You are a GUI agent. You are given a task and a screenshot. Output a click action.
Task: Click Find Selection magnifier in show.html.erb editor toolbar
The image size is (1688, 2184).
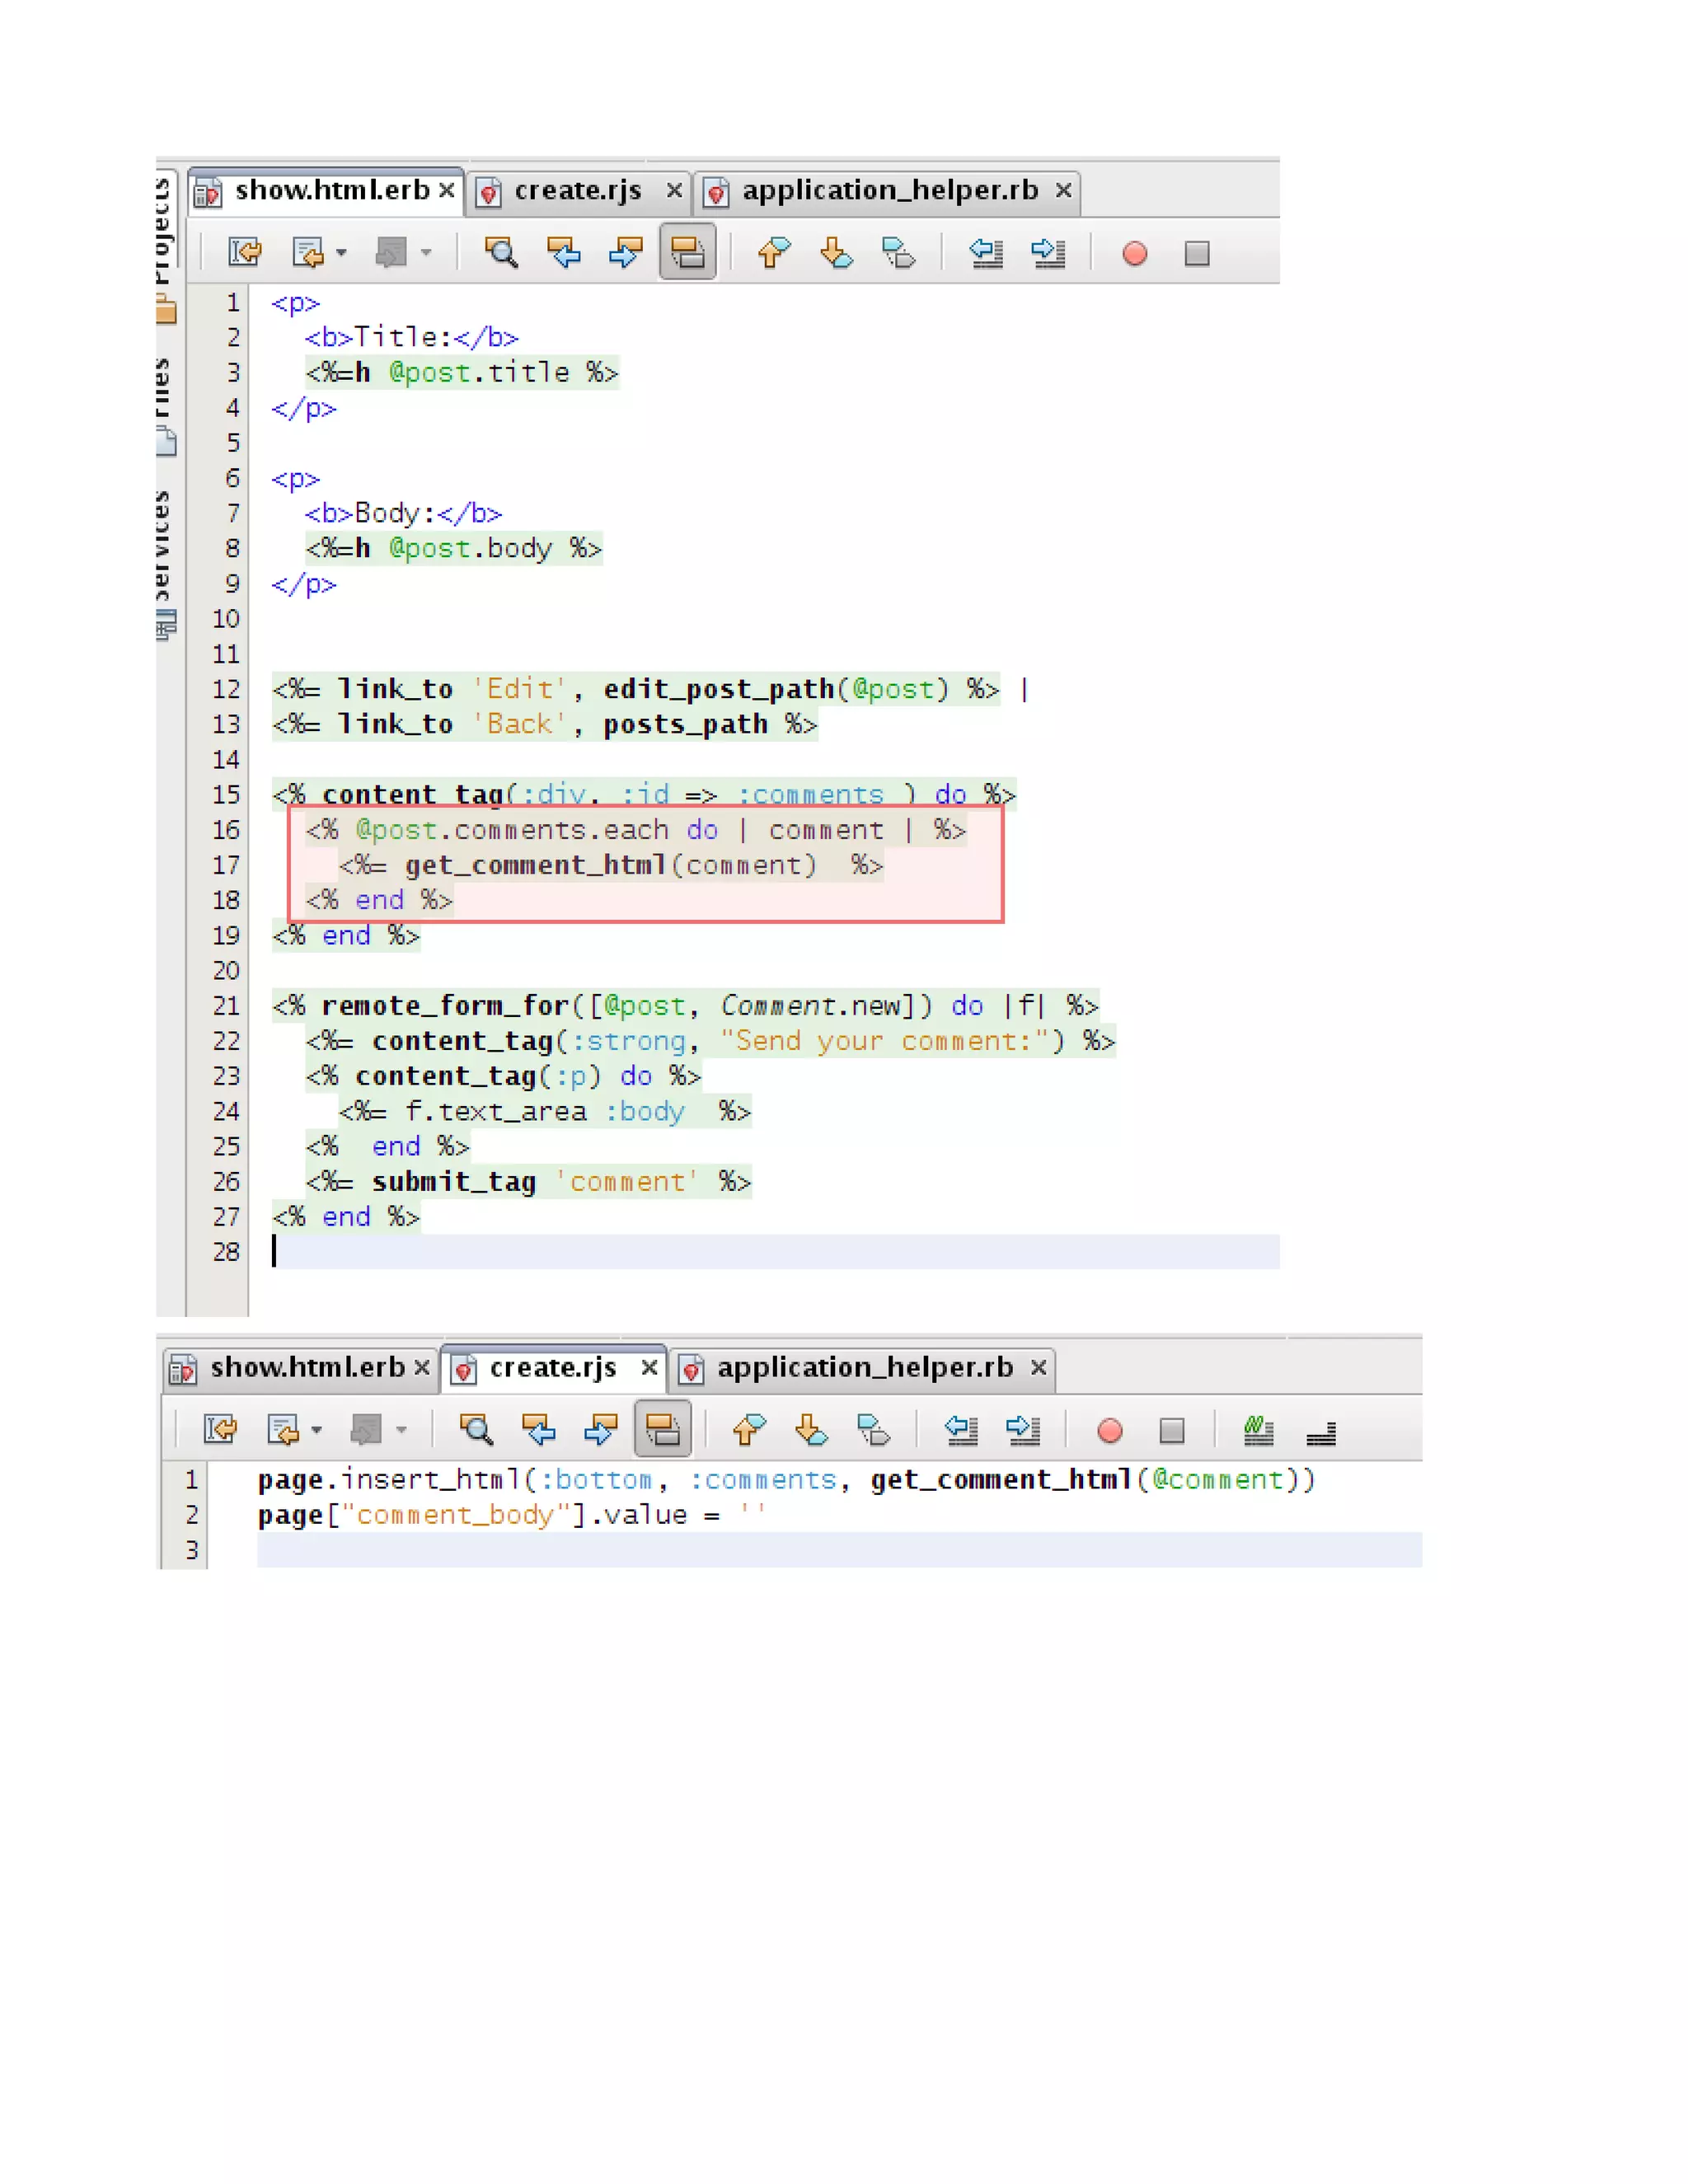pyautogui.click(x=501, y=252)
